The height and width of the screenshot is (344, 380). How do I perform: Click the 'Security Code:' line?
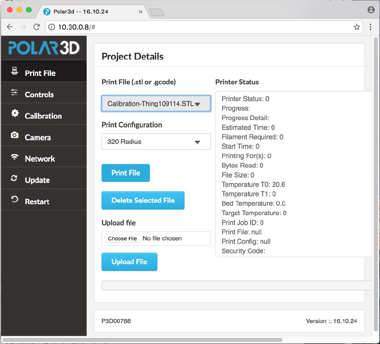pos(243,251)
